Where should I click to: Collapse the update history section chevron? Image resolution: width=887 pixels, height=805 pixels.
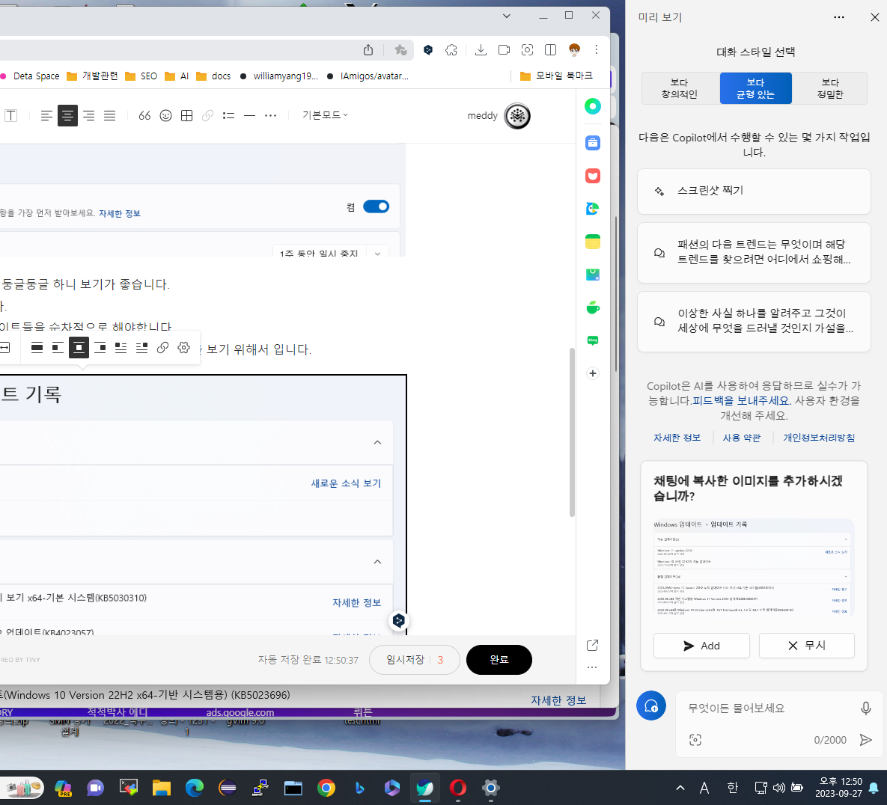pos(378,442)
